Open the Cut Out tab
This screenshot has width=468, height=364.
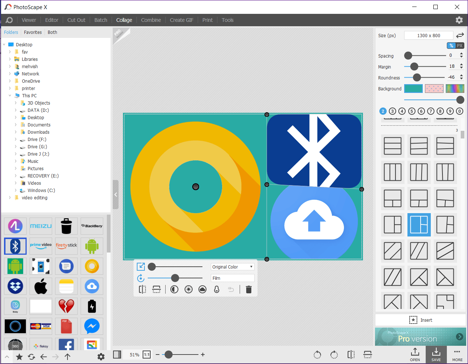click(x=76, y=20)
